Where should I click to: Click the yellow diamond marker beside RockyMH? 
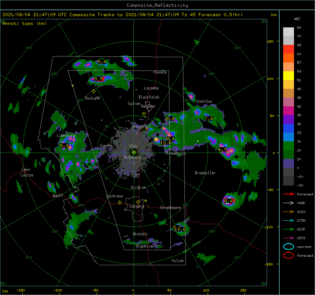(93, 92)
